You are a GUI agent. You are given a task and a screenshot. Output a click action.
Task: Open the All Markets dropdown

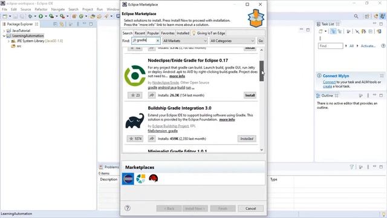click(185, 41)
